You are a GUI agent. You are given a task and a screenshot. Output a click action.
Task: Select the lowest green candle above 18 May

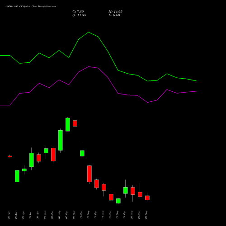tap(118, 201)
